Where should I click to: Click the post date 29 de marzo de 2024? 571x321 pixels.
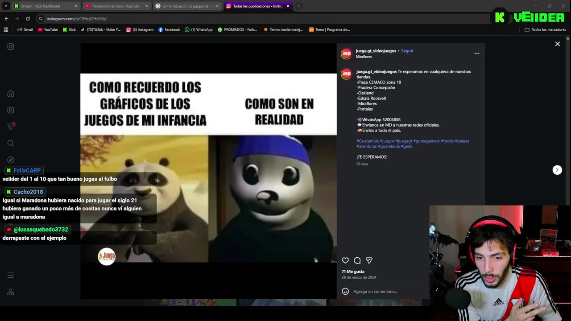tap(359, 277)
